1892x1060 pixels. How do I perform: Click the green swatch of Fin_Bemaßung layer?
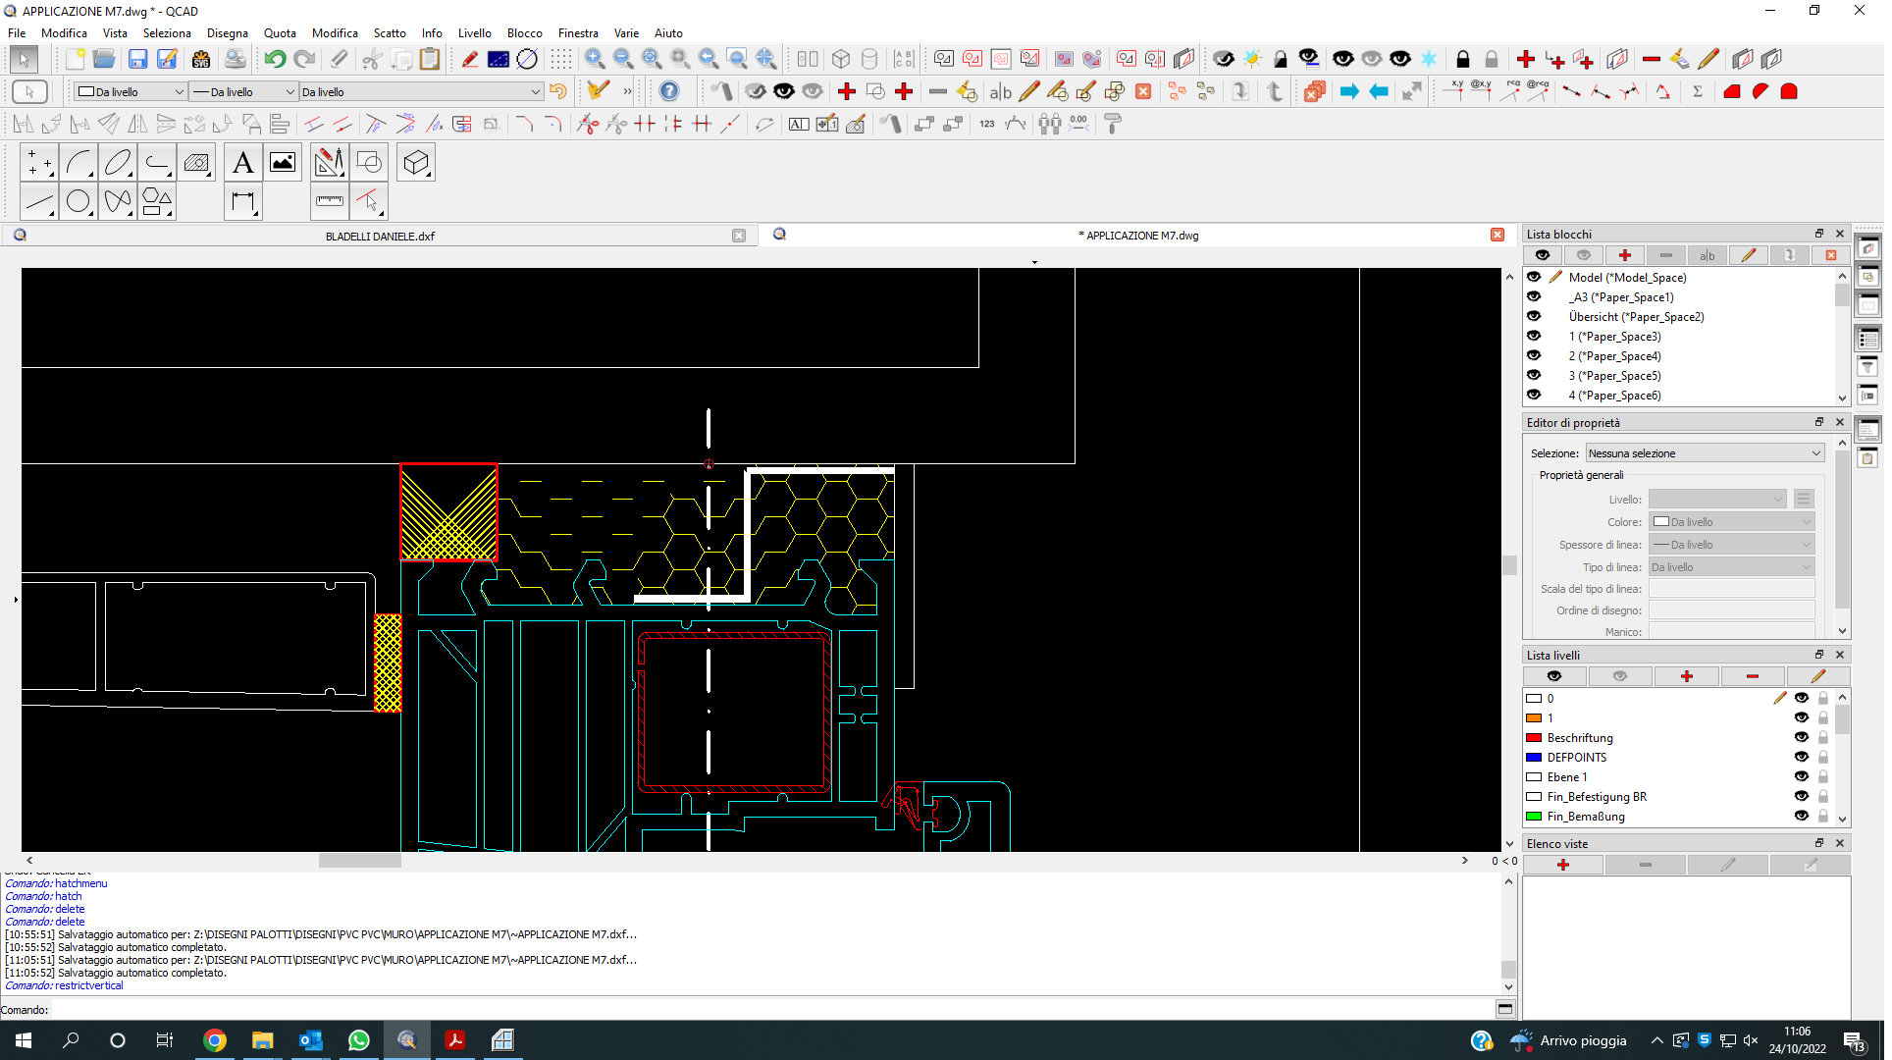[1534, 816]
